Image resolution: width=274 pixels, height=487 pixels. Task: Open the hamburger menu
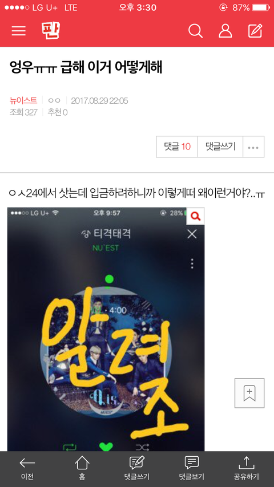point(19,31)
